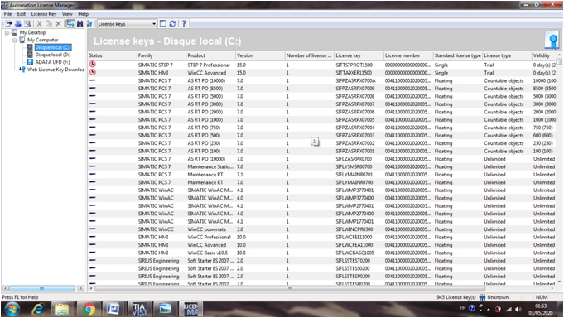Sort by the License number column header
The image size is (564, 318).
coord(408,55)
